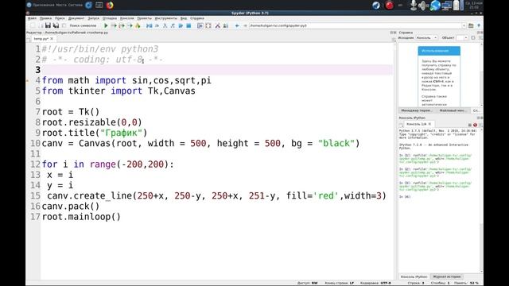Run selection or current line icon
509x286 pixels.
tap(130, 25)
